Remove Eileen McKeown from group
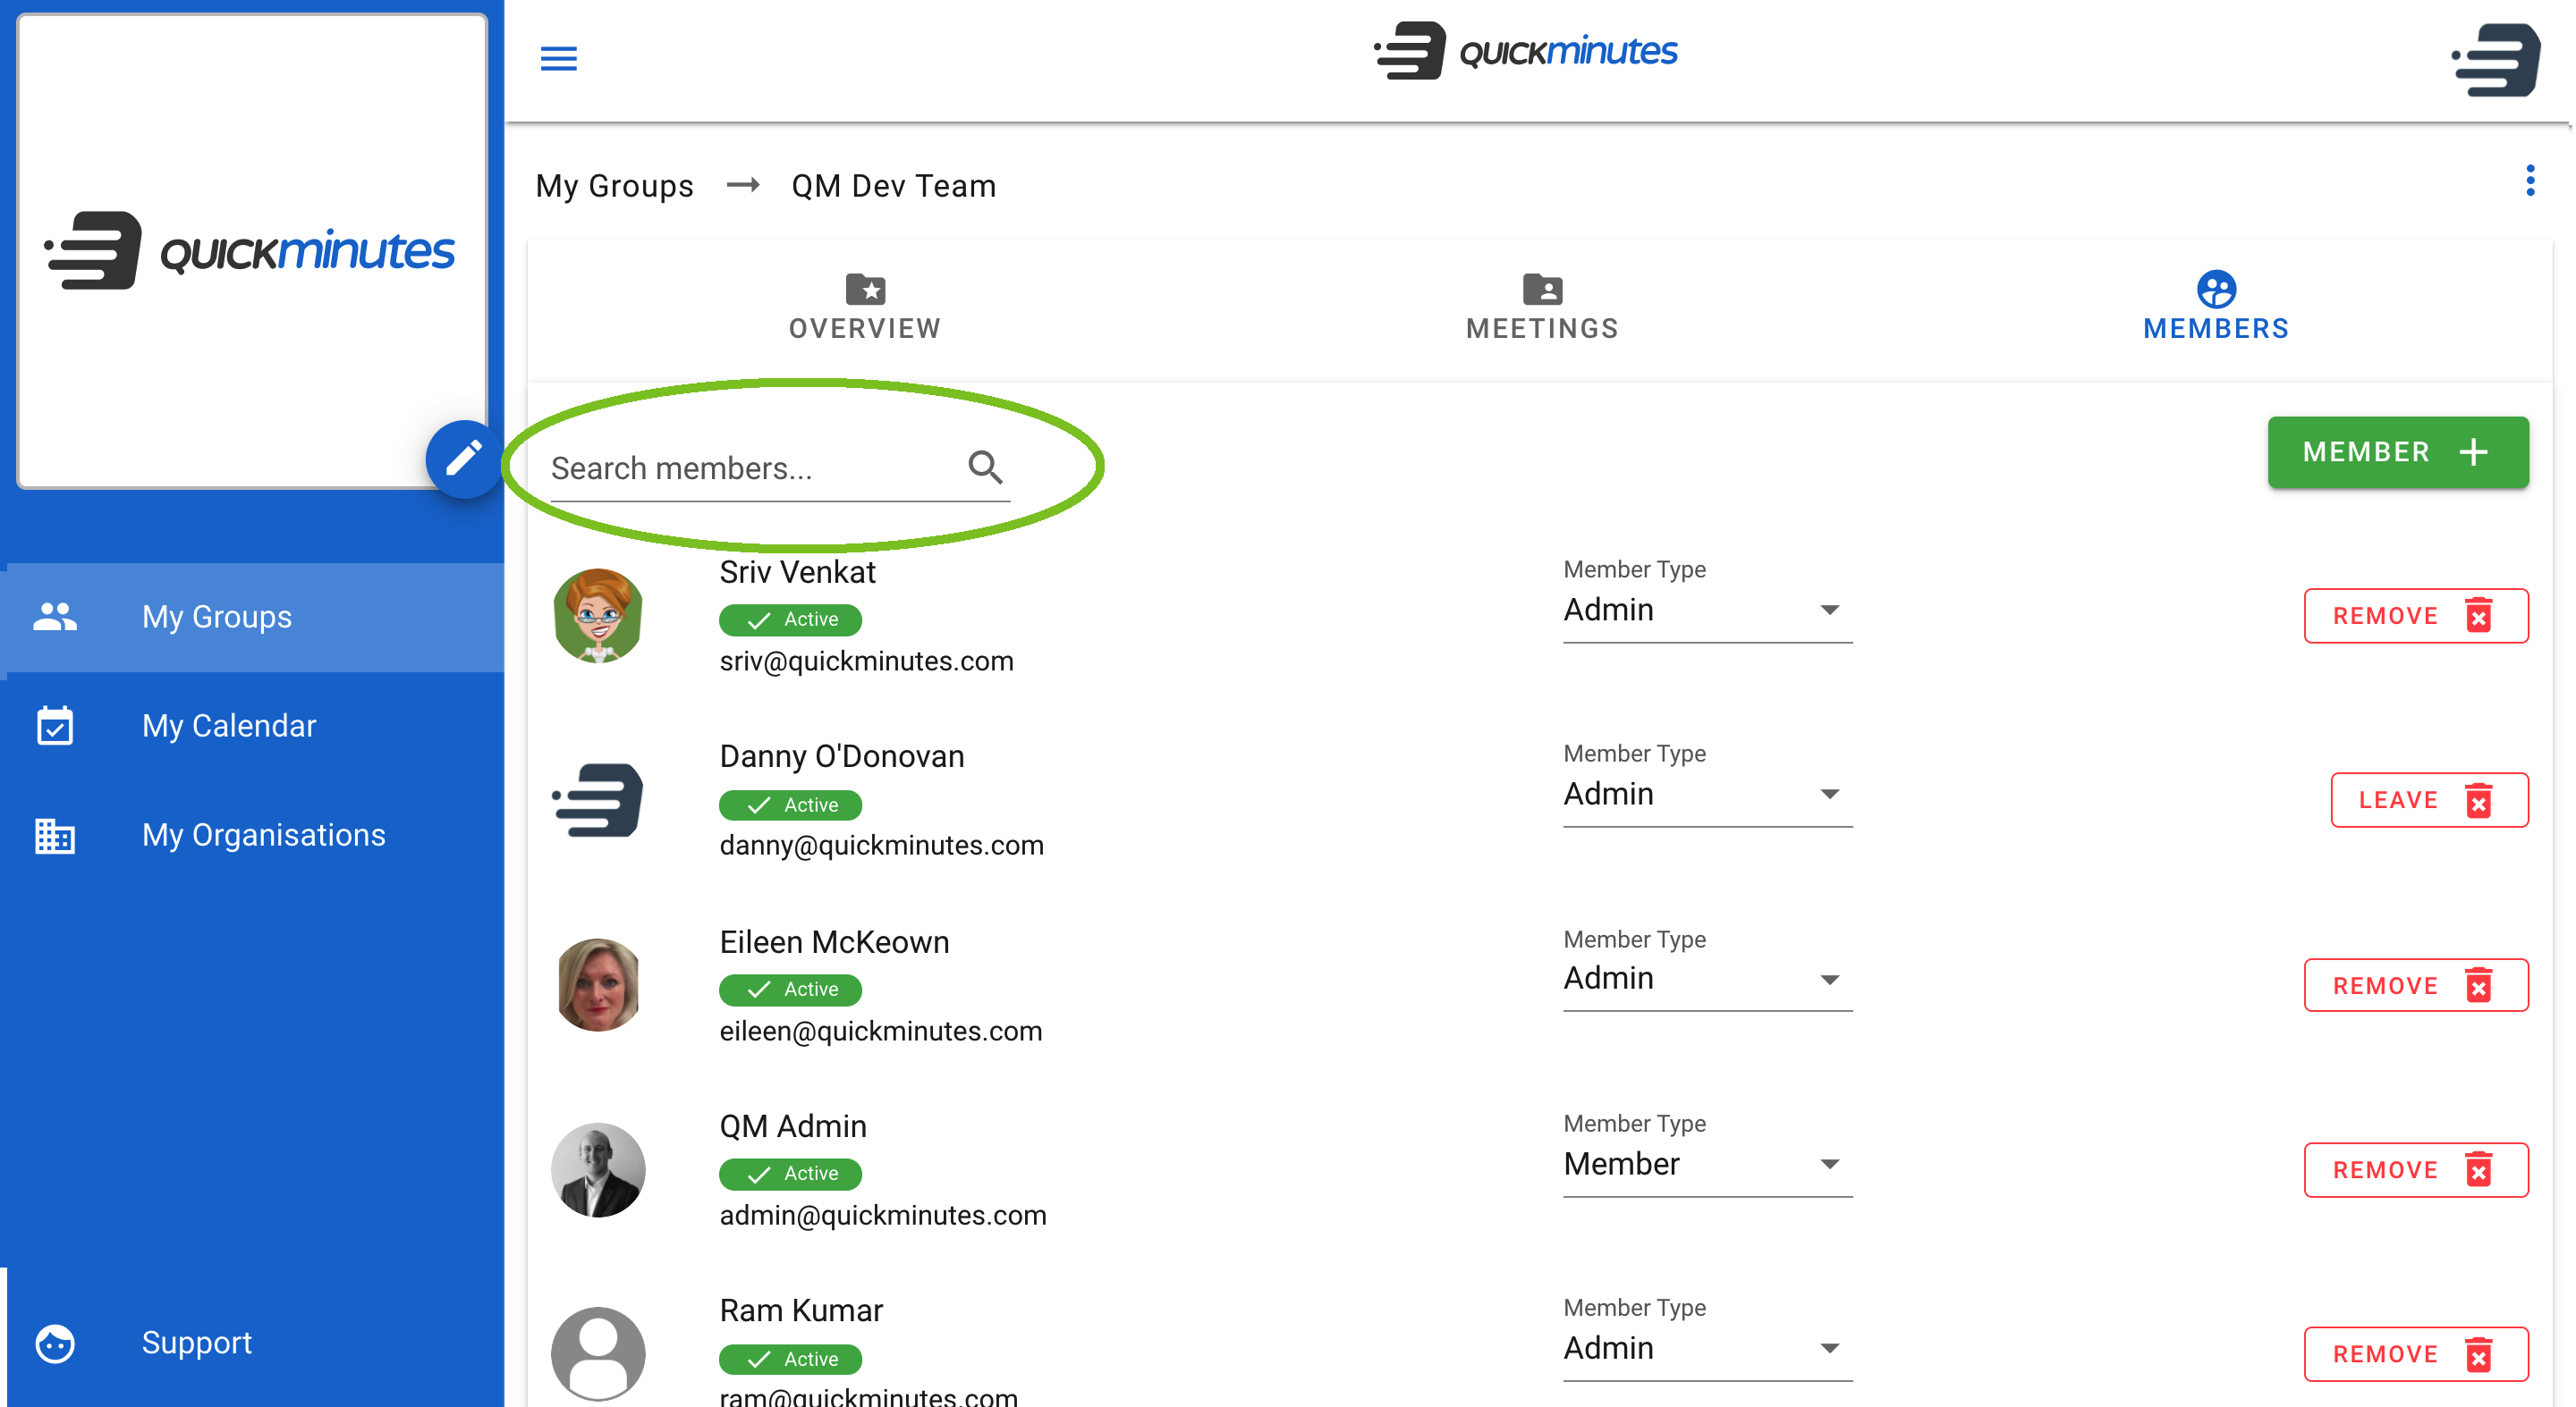Viewport: 2576px width, 1407px height. [2416, 985]
